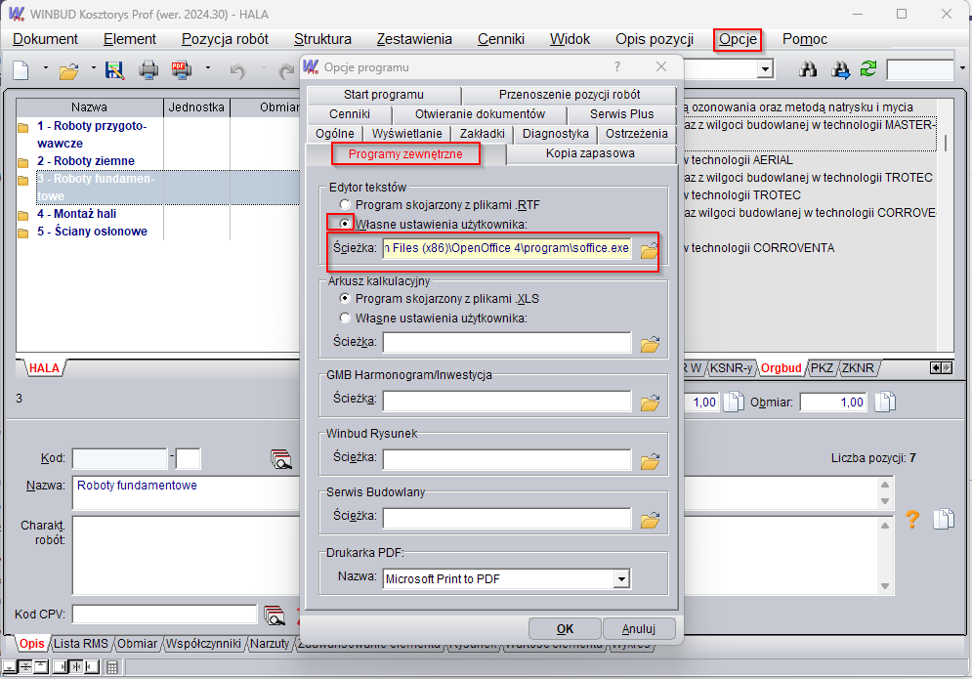Browse for Serwis Budowlany path folder icon
This screenshot has height=679, width=972.
(x=650, y=520)
